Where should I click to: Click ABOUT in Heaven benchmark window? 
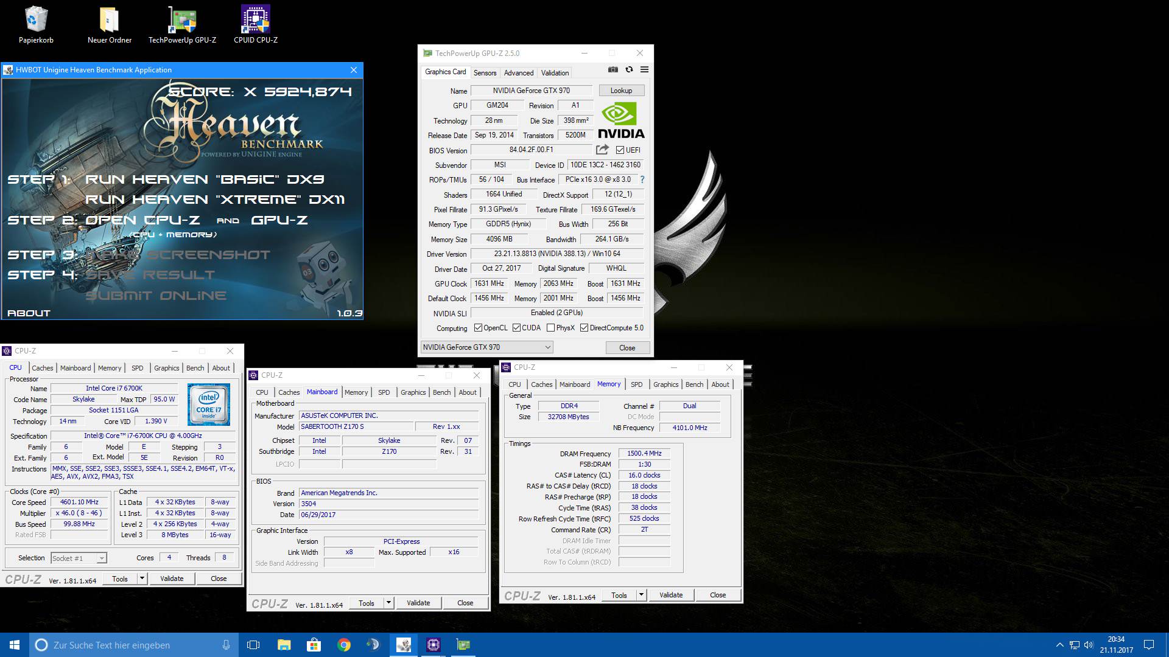coord(29,313)
